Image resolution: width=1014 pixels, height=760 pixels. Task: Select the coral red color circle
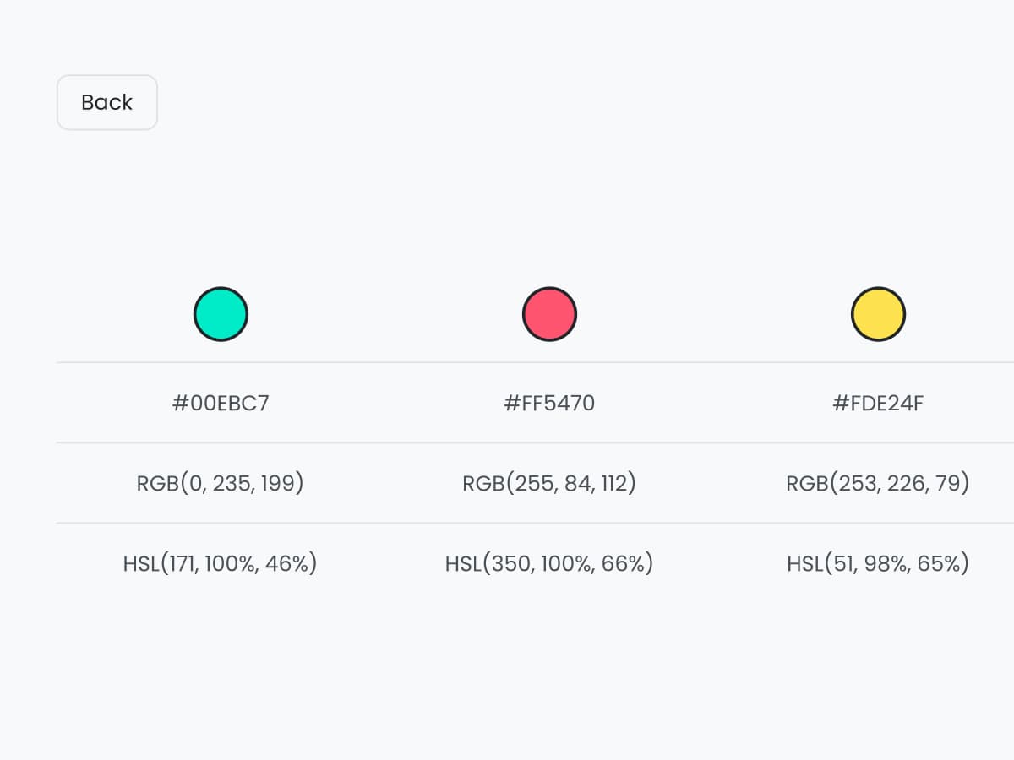pyautogui.click(x=549, y=314)
